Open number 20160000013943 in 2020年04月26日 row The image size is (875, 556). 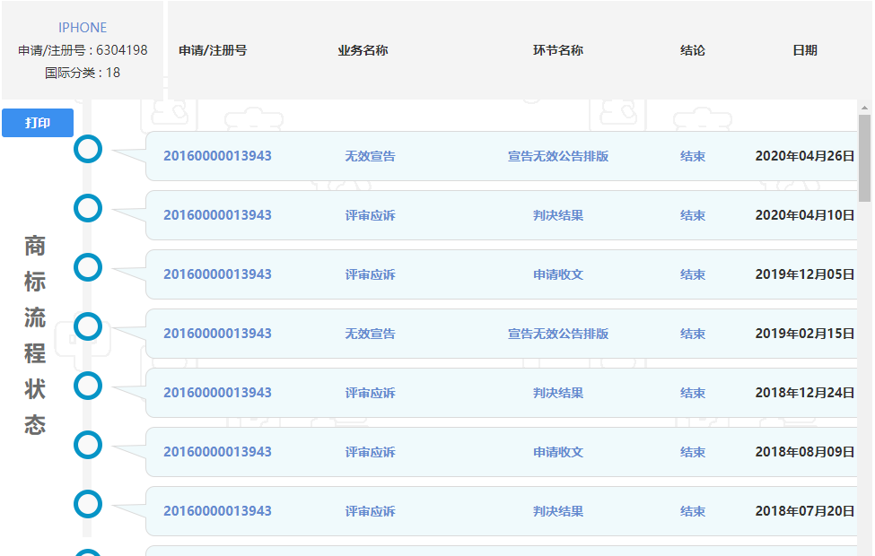pyautogui.click(x=217, y=156)
